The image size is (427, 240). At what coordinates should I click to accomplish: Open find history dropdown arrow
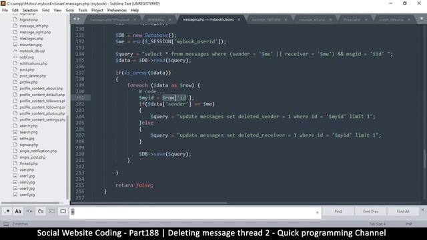[x=317, y=213]
